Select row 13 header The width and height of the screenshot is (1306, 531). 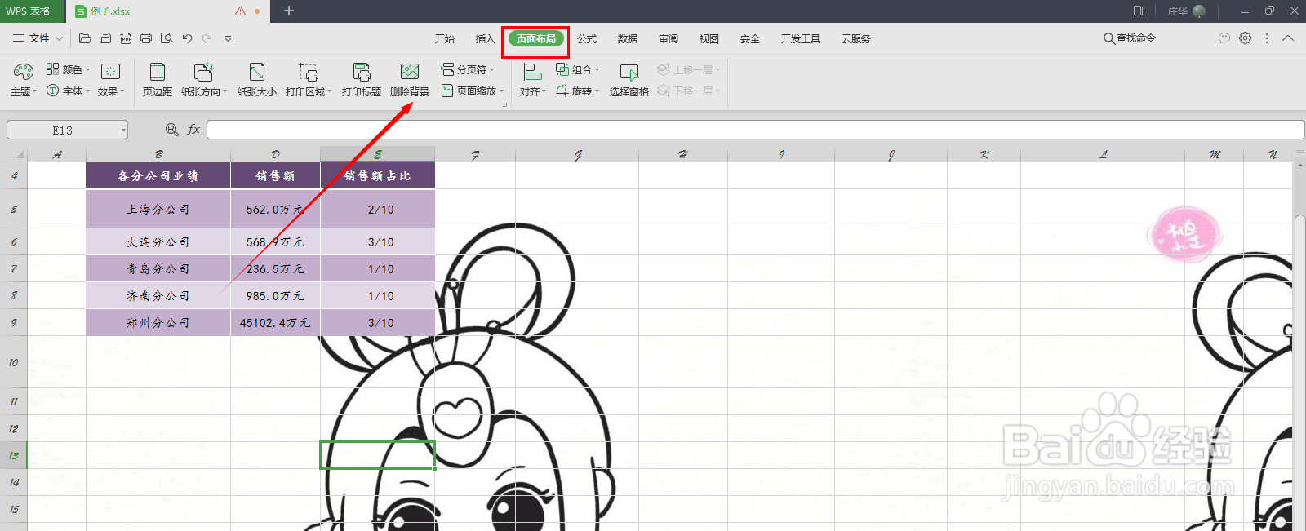click(14, 455)
